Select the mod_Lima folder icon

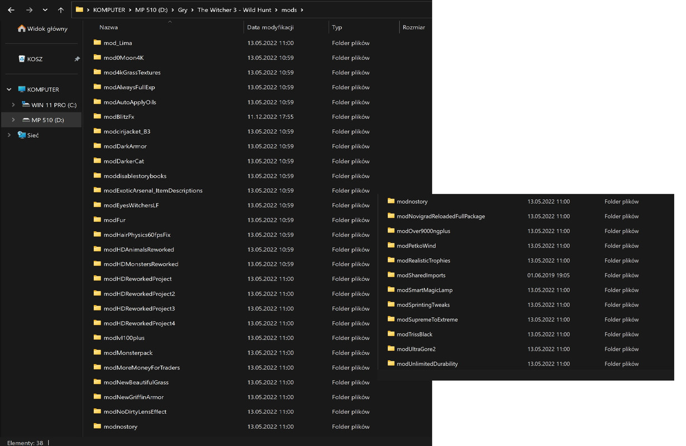pyautogui.click(x=97, y=42)
